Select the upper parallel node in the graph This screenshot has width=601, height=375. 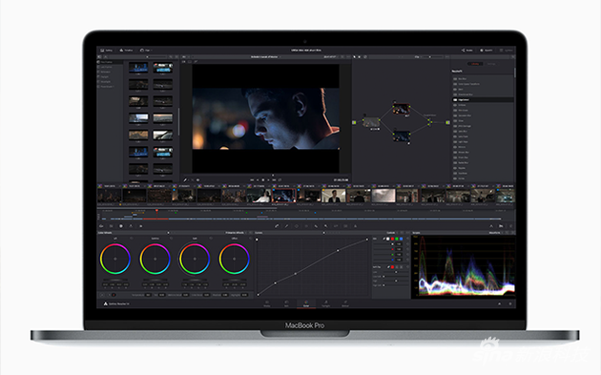[x=401, y=109]
